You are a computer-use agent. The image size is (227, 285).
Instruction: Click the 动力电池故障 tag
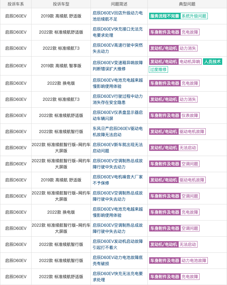[x=194, y=260]
